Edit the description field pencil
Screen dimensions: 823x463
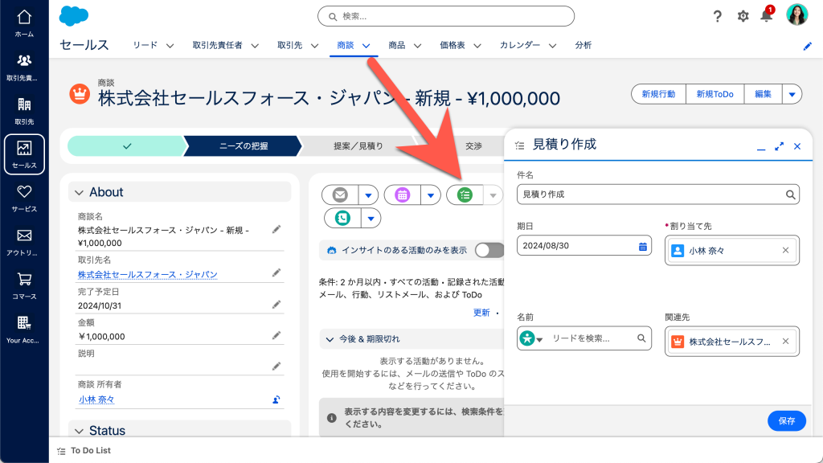click(x=276, y=367)
